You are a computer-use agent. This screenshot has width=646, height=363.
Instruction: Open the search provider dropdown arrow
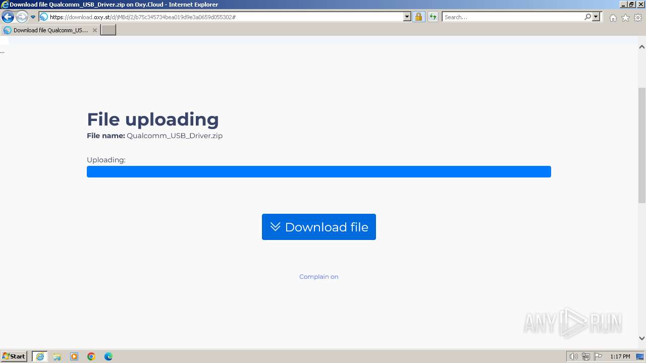pos(596,17)
